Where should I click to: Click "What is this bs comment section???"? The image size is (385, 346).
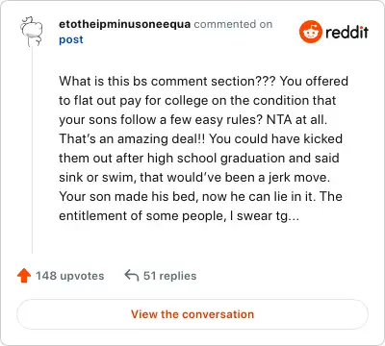tap(167, 81)
